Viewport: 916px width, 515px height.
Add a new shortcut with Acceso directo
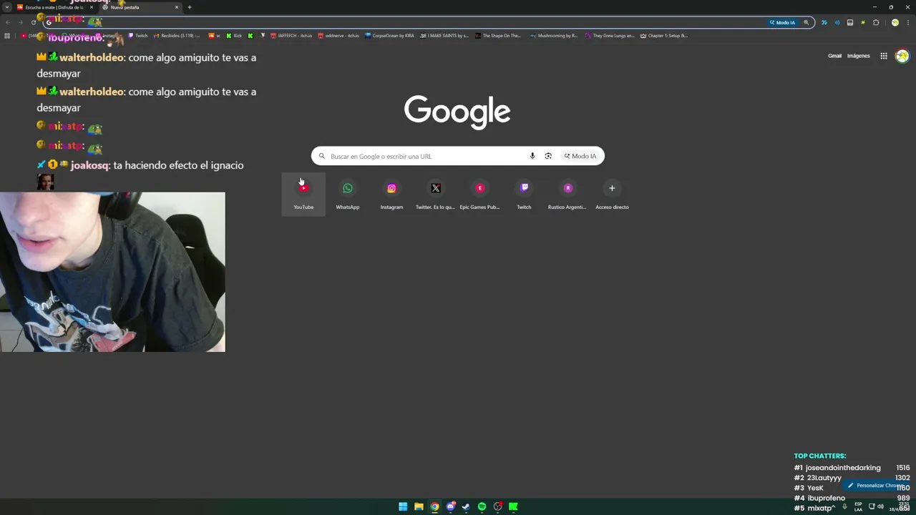[x=612, y=194]
